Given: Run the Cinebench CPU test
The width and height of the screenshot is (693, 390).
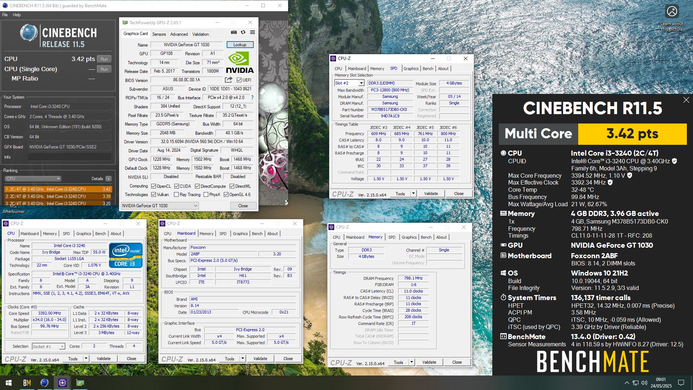Looking at the screenshot, I should pos(104,59).
